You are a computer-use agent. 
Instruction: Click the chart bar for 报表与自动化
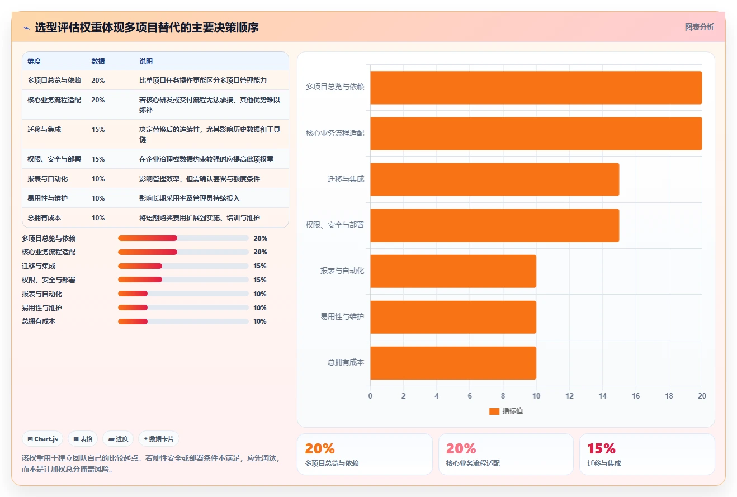(x=453, y=271)
